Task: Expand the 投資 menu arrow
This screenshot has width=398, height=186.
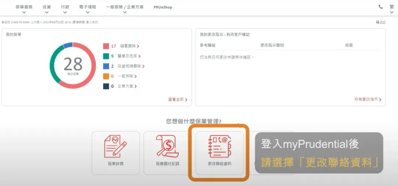Action: [47, 12]
